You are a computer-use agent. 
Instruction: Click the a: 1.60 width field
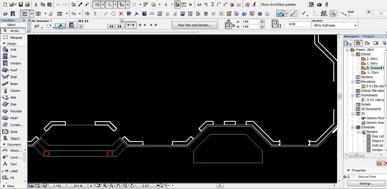click(250, 21)
